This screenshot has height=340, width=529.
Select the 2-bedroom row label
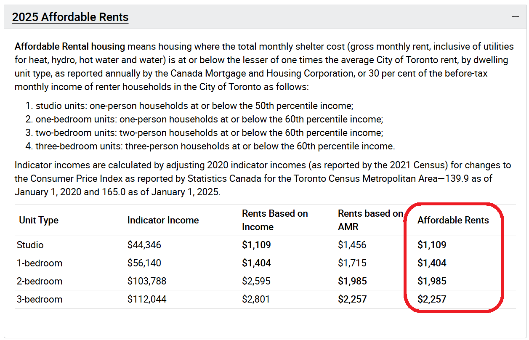pos(40,281)
